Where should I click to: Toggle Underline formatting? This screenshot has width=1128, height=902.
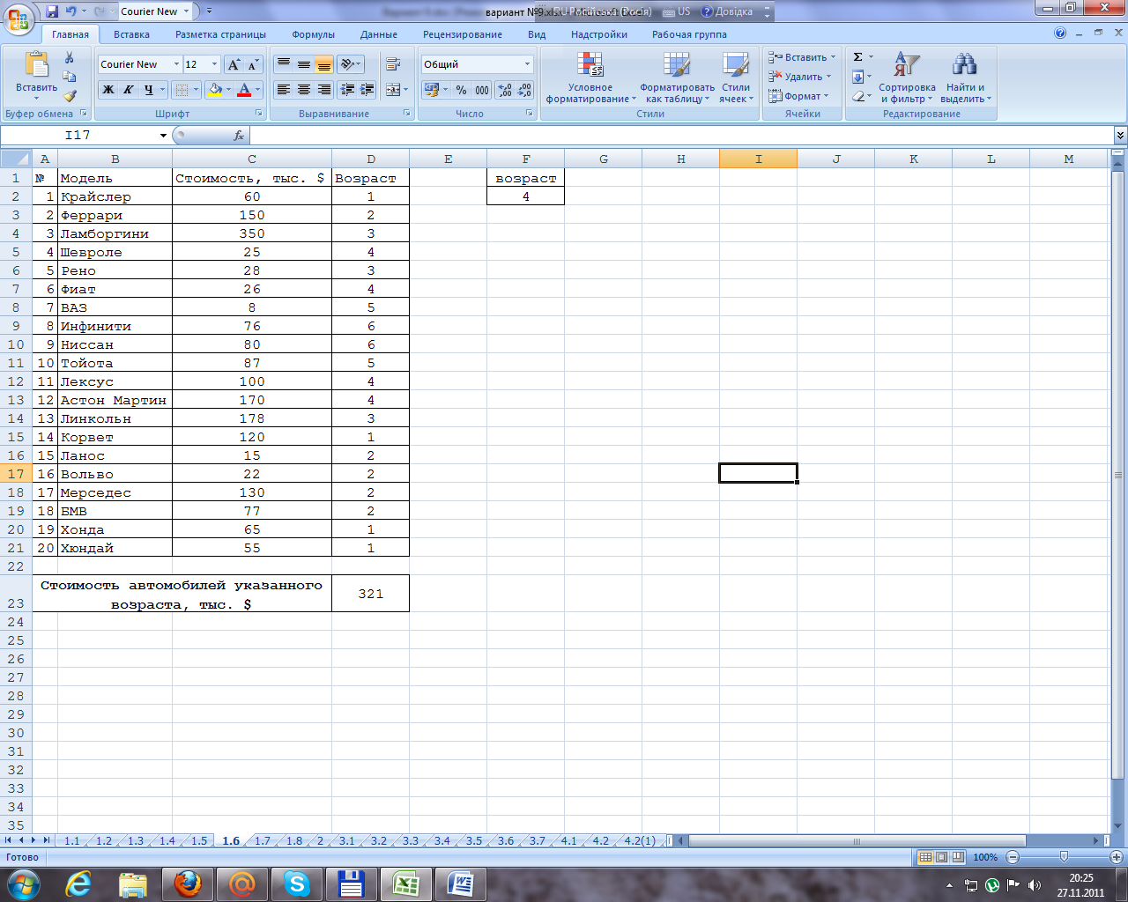click(x=149, y=90)
